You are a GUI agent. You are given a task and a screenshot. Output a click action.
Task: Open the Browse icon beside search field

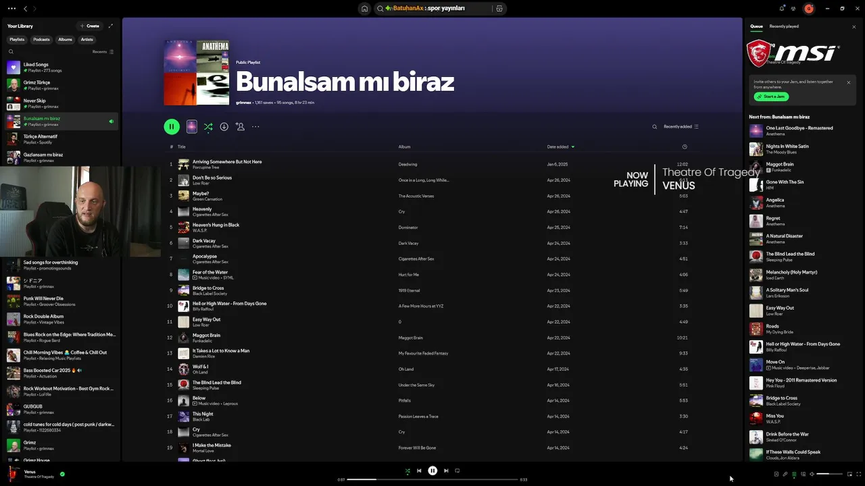(x=499, y=9)
